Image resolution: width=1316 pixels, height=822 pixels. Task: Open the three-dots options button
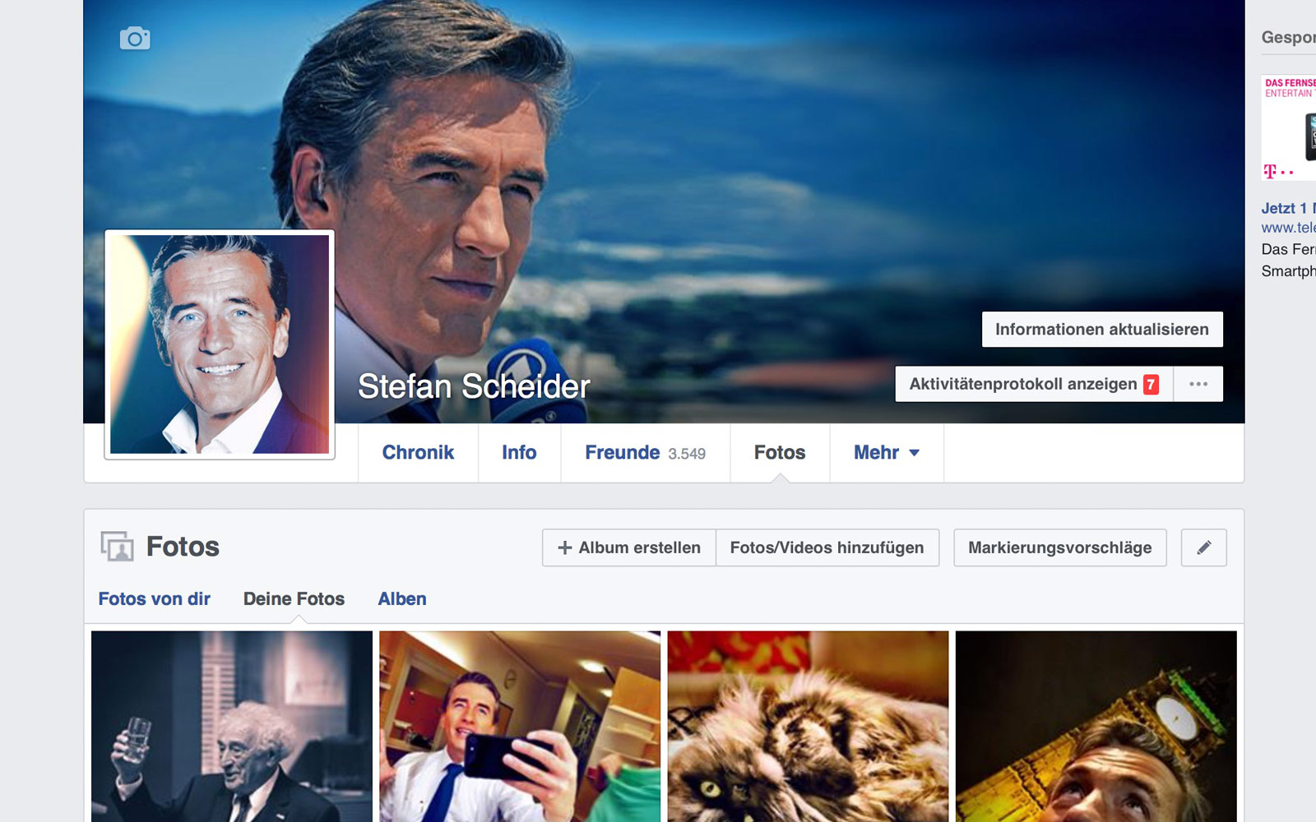pyautogui.click(x=1198, y=384)
